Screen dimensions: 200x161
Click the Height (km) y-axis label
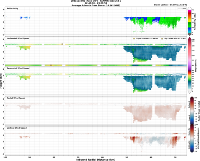click(1, 80)
